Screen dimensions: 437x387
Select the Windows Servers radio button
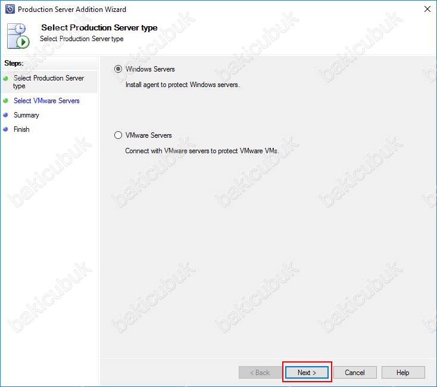click(118, 69)
